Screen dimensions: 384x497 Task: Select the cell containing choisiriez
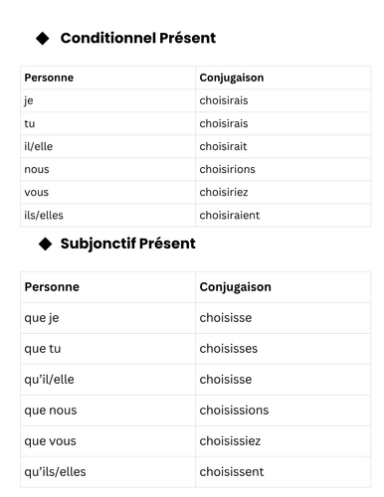pos(283,192)
